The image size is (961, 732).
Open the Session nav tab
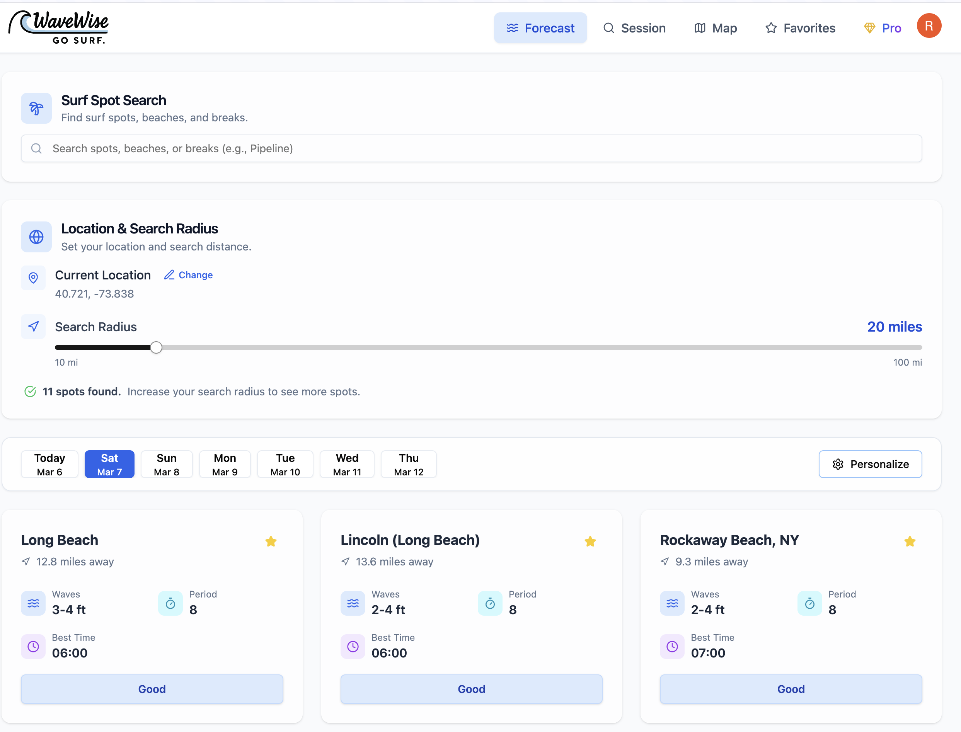pyautogui.click(x=635, y=28)
